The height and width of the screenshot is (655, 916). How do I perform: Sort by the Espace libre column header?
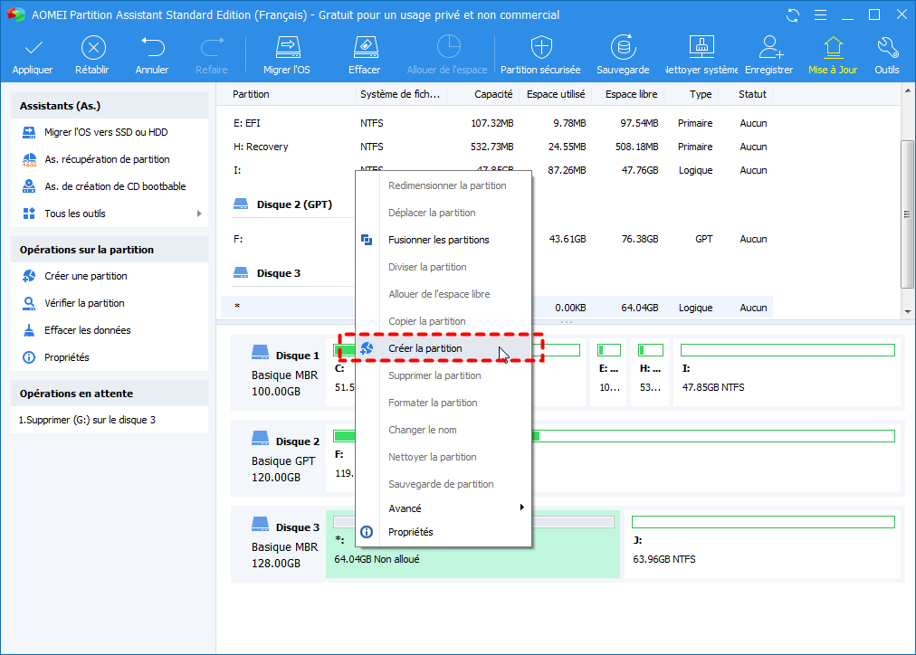point(631,94)
